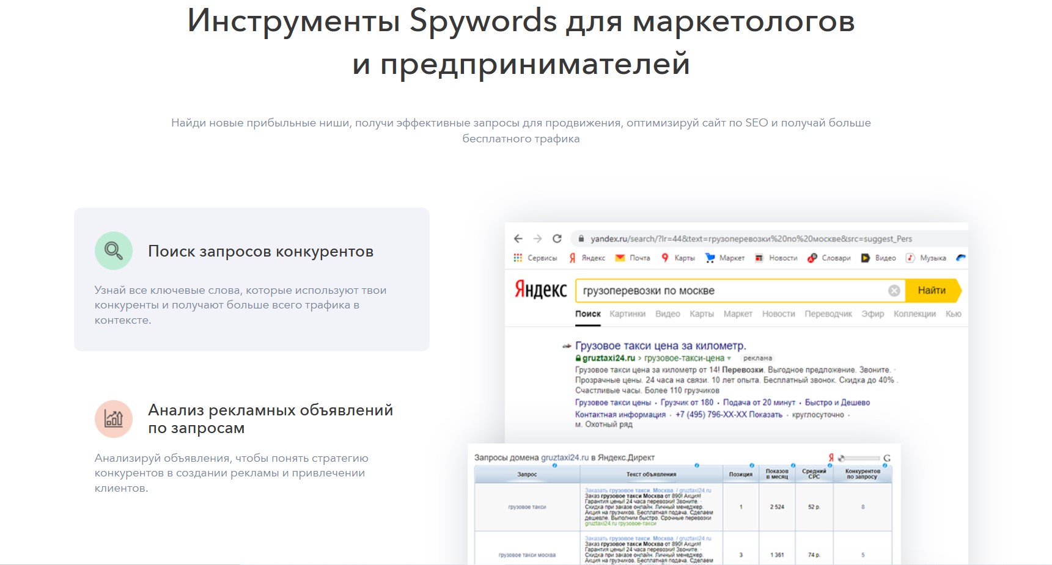This screenshot has height=565, width=1052.
Task: Switch to Yandex tab in slider toggle
Action: point(831,457)
